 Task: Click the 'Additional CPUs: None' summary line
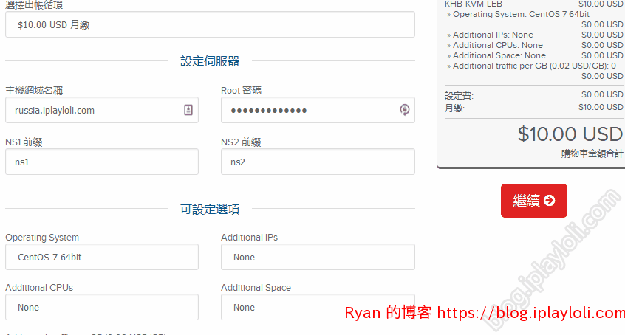coord(495,46)
